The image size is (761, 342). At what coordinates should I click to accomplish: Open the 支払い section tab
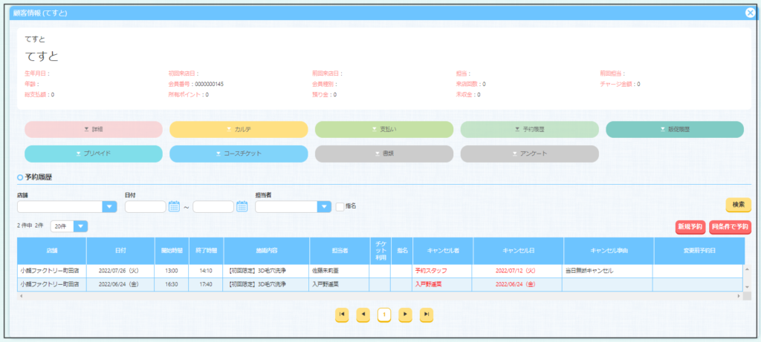point(383,129)
